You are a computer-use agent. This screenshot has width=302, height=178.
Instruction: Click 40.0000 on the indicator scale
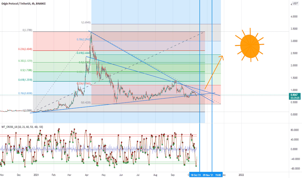pos(295,139)
